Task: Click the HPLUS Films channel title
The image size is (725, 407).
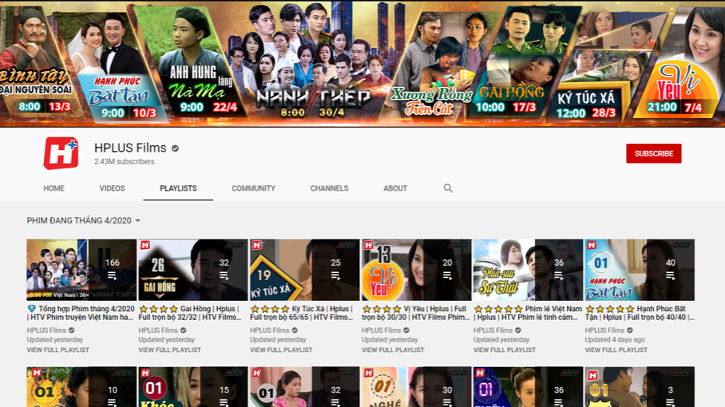Action: click(130, 148)
